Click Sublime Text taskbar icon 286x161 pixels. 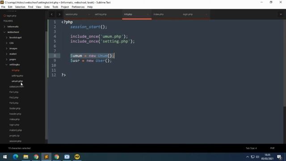pos(46,157)
